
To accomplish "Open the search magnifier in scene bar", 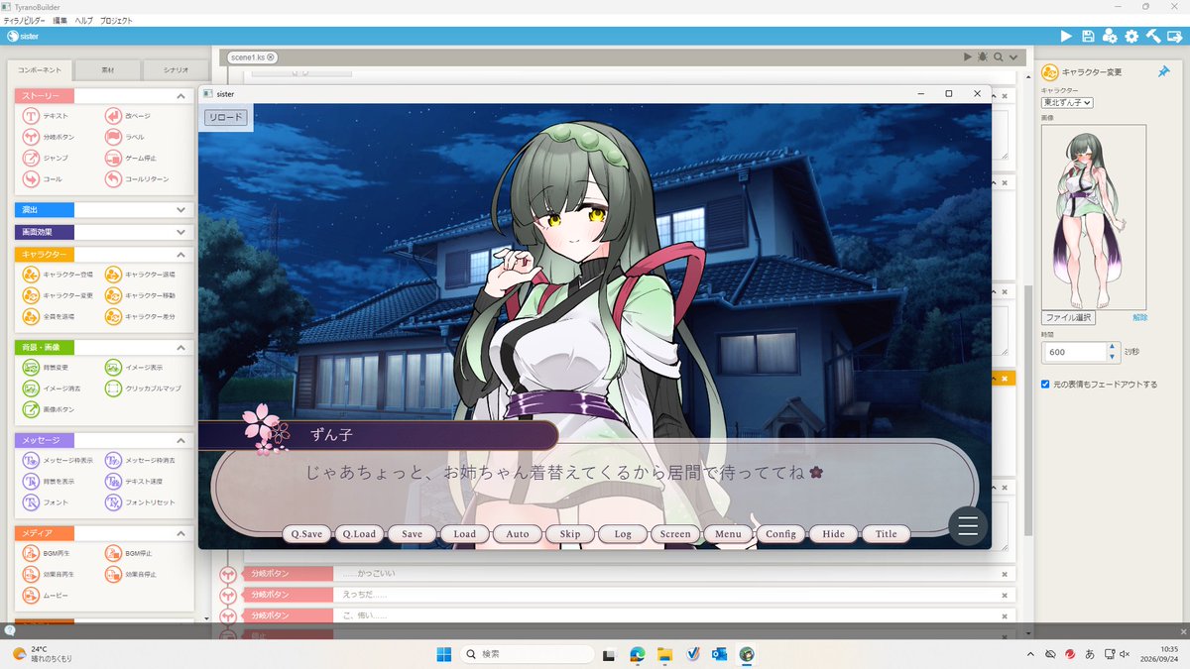I will coord(998,57).
